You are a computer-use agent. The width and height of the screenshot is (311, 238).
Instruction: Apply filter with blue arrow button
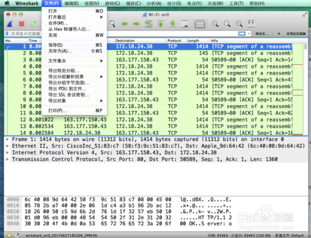(x=242, y=34)
